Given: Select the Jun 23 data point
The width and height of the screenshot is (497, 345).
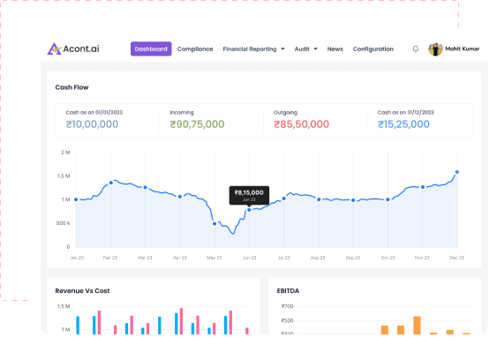Looking at the screenshot, I should [249, 210].
